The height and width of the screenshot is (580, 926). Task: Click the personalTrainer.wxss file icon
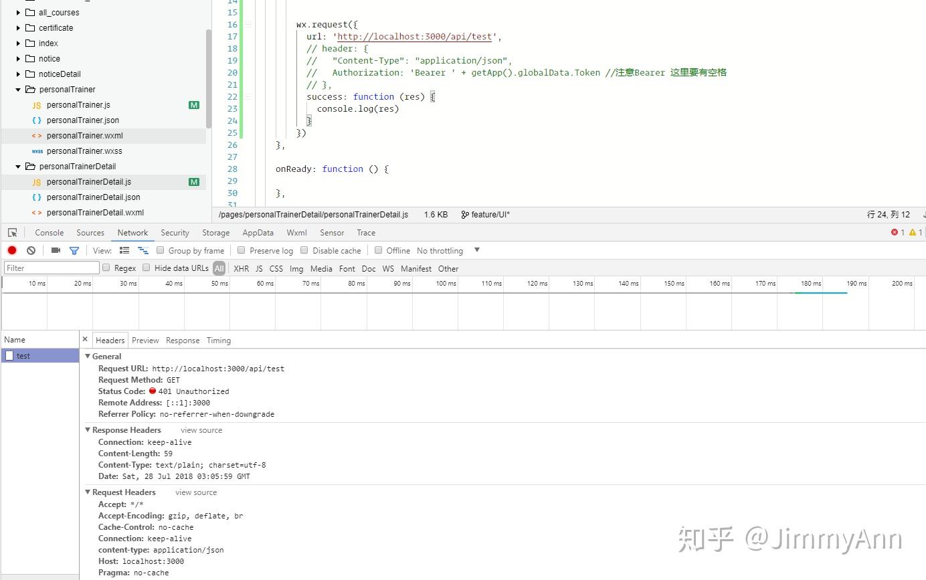click(x=37, y=151)
